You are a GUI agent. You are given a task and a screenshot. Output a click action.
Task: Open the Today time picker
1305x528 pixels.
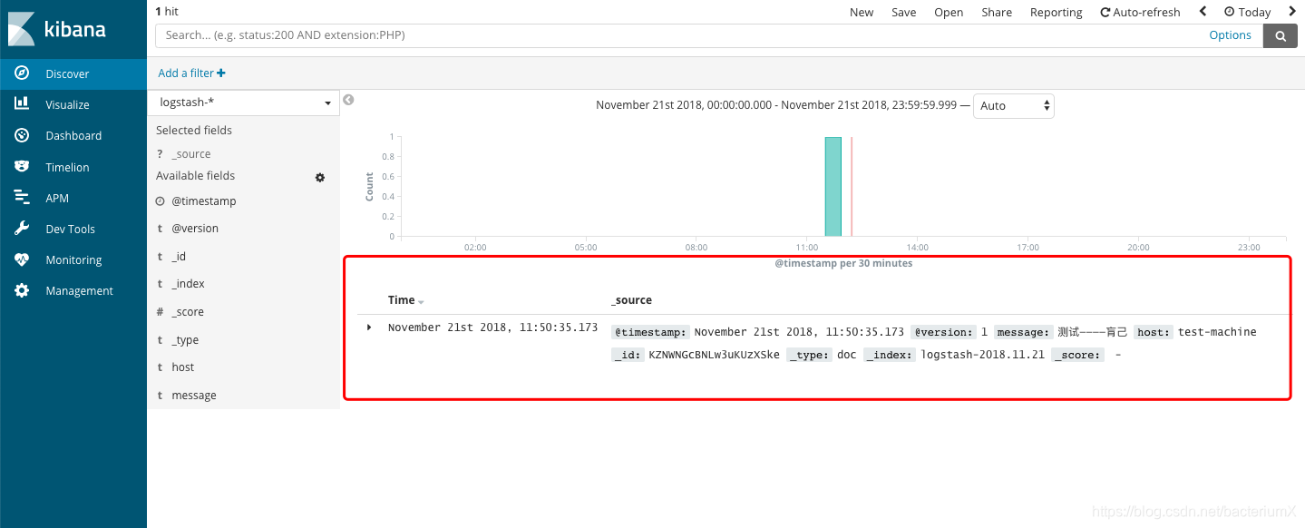pyautogui.click(x=1247, y=12)
